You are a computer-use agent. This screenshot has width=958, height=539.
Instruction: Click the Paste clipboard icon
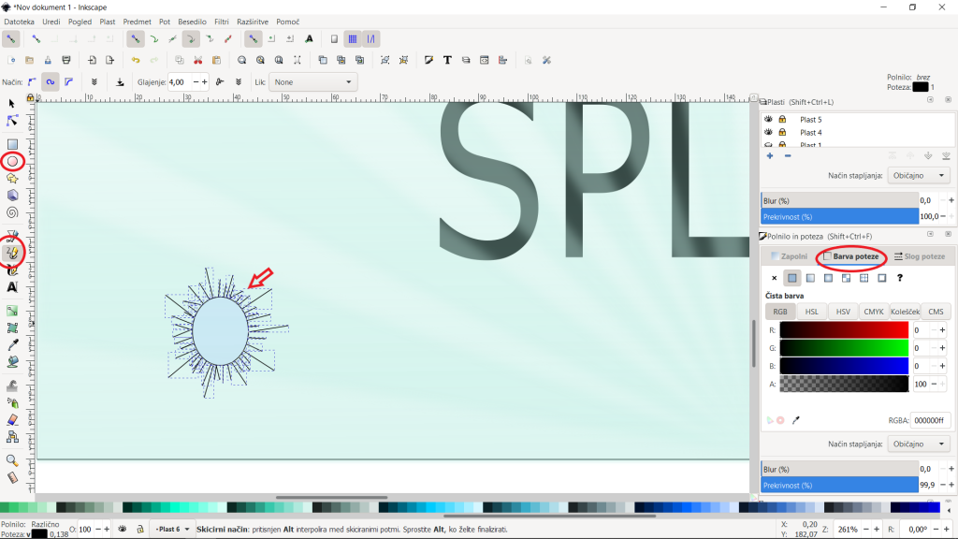pyautogui.click(x=216, y=60)
